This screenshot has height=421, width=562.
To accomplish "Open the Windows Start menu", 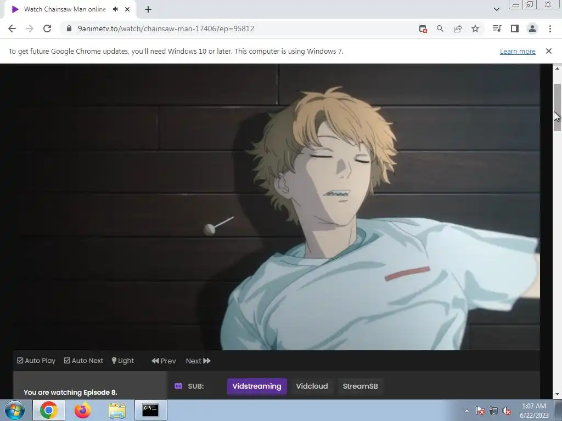I will [15, 410].
